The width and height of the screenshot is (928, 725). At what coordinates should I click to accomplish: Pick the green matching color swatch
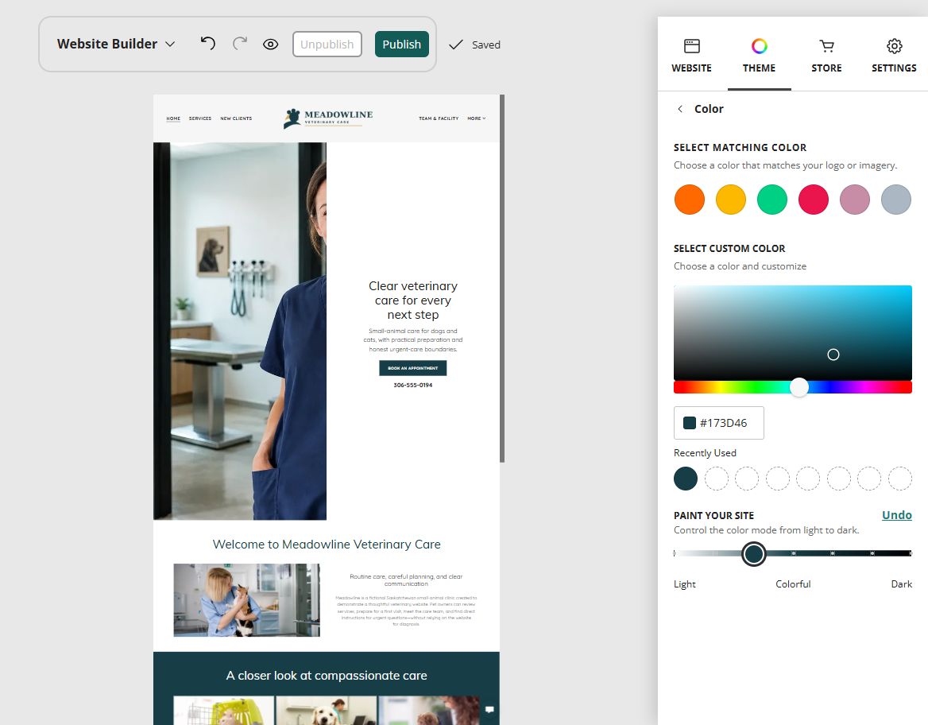tap(772, 199)
